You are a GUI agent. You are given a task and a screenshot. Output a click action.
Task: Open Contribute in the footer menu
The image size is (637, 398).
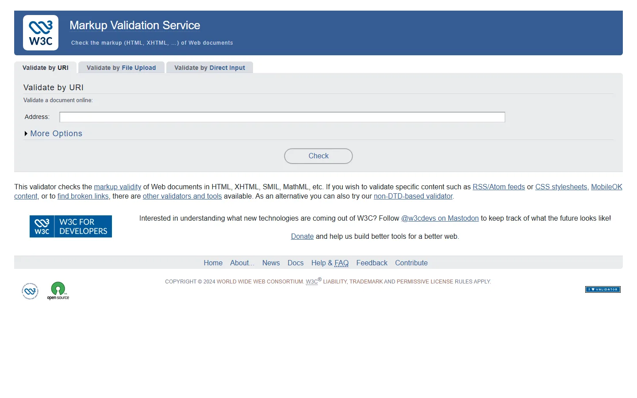(411, 263)
